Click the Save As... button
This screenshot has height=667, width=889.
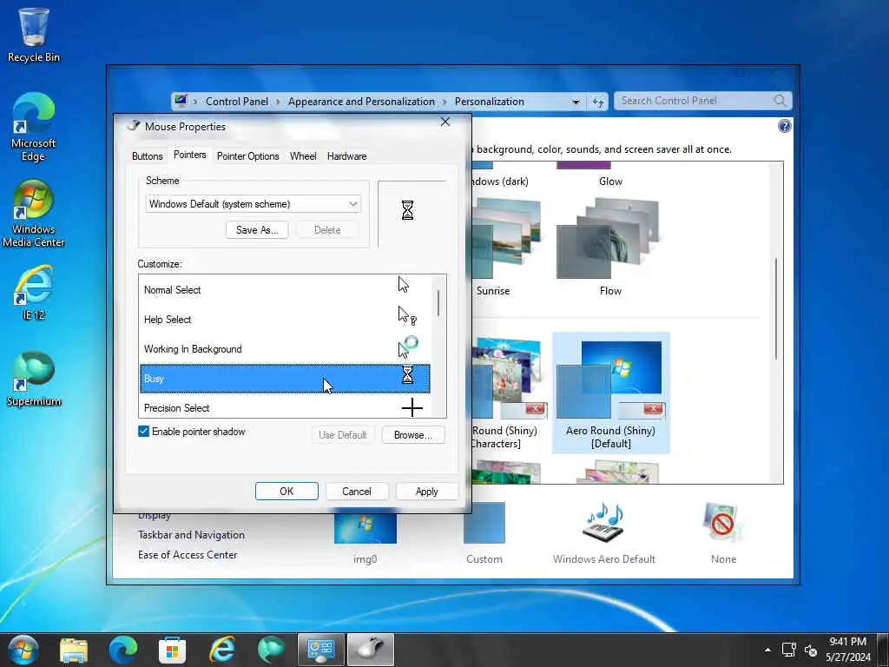pyautogui.click(x=257, y=229)
